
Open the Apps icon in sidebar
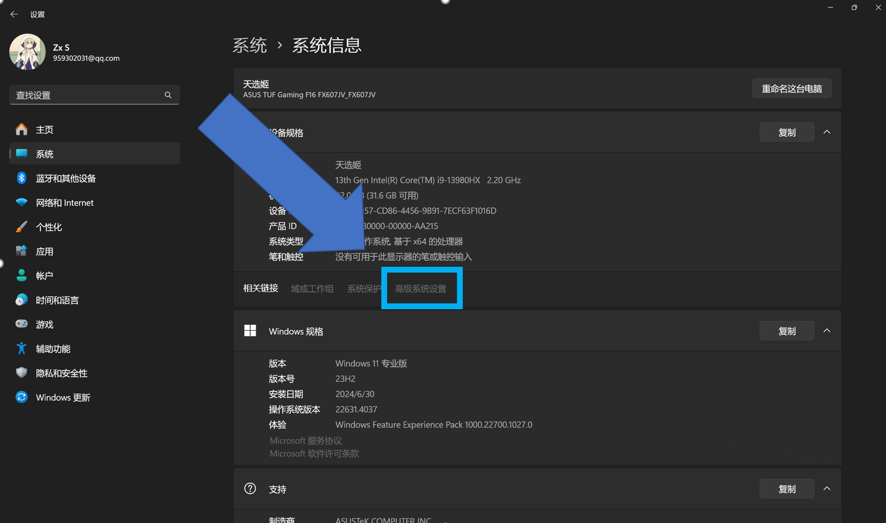[x=21, y=251]
